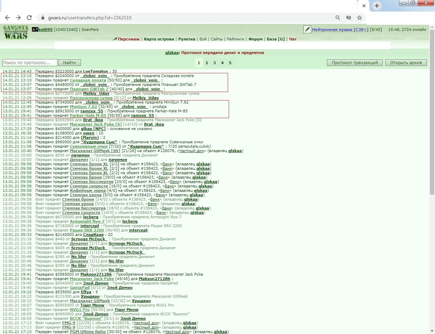The height and width of the screenshot is (334, 435).
Task: Open the Нейтронная пушка [C38+] item link
Action: click(x=340, y=30)
